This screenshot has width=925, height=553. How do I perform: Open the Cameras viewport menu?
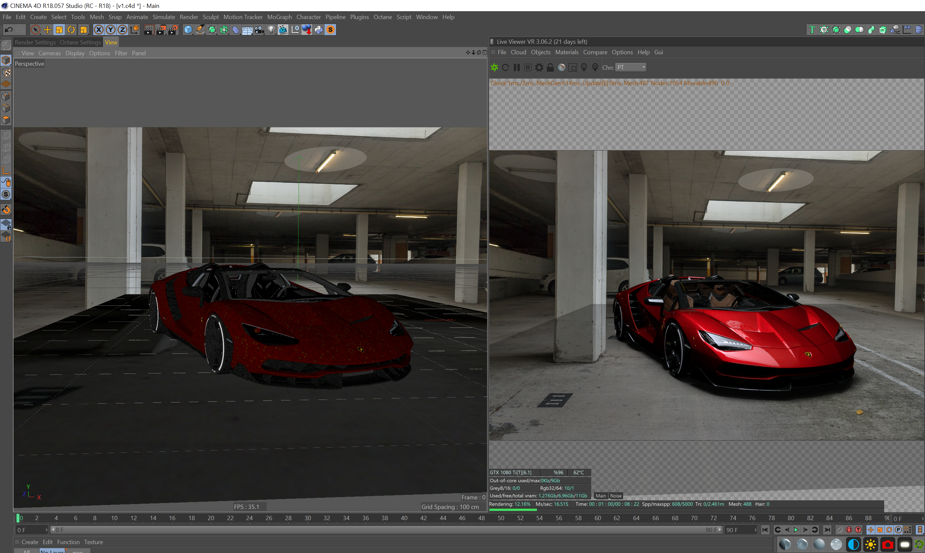49,53
